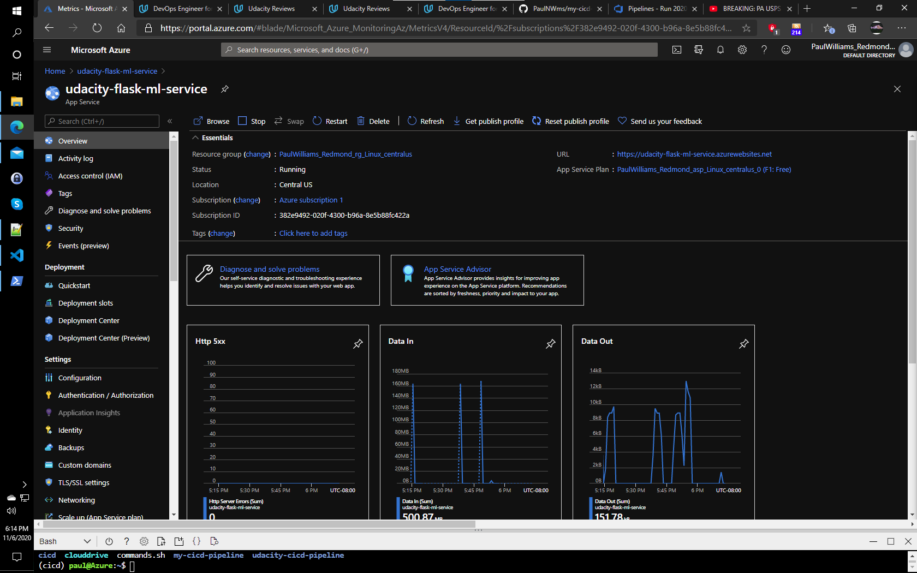Restart the app service

(330, 121)
